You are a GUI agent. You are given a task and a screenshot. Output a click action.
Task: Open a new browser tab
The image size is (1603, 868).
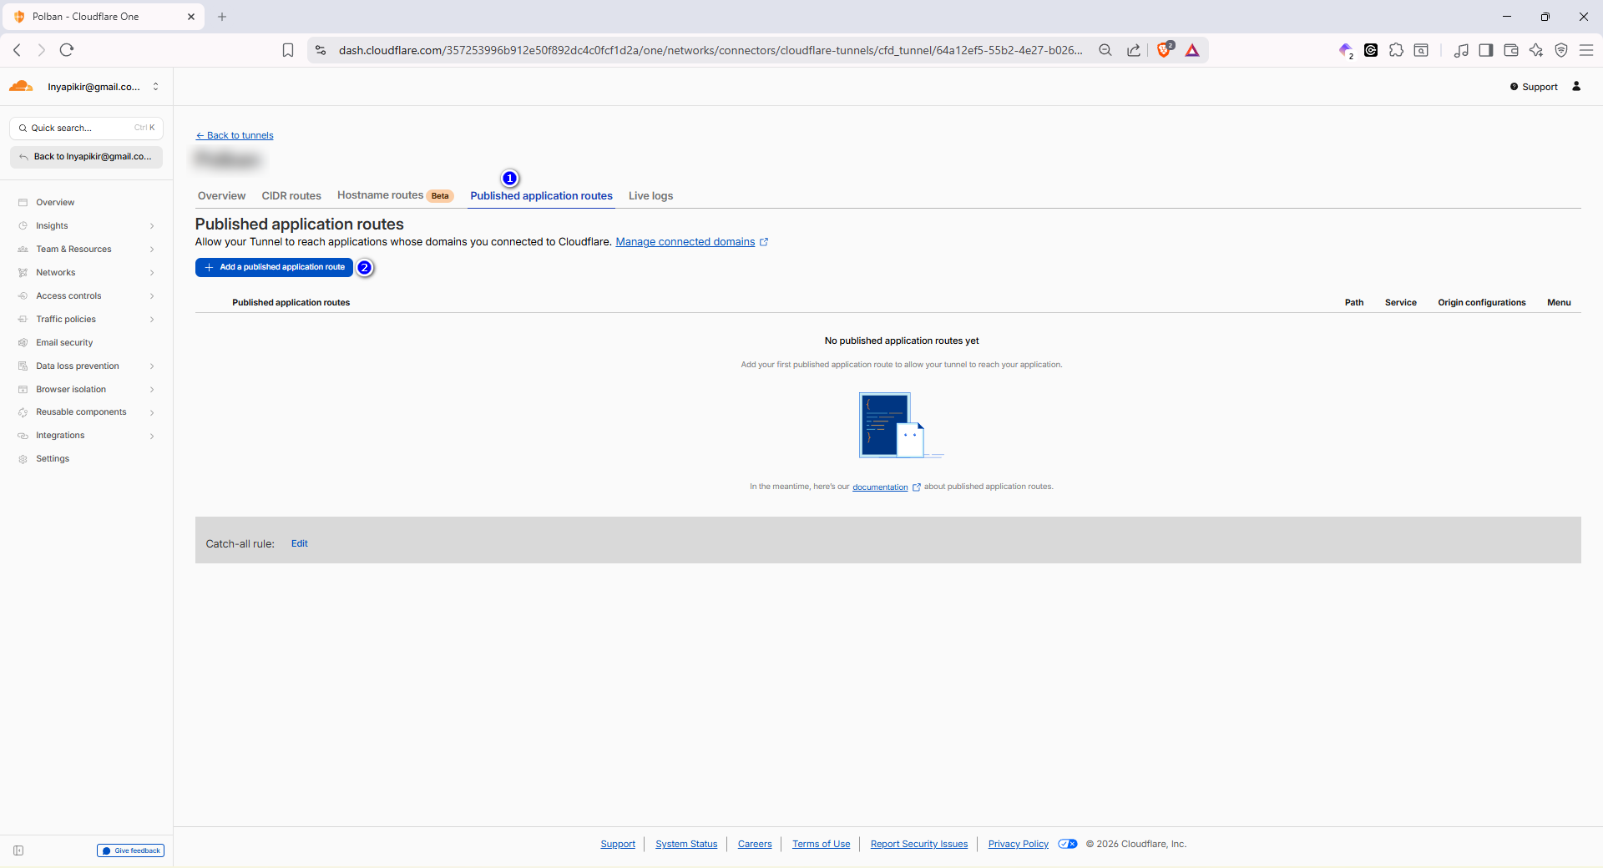222,17
